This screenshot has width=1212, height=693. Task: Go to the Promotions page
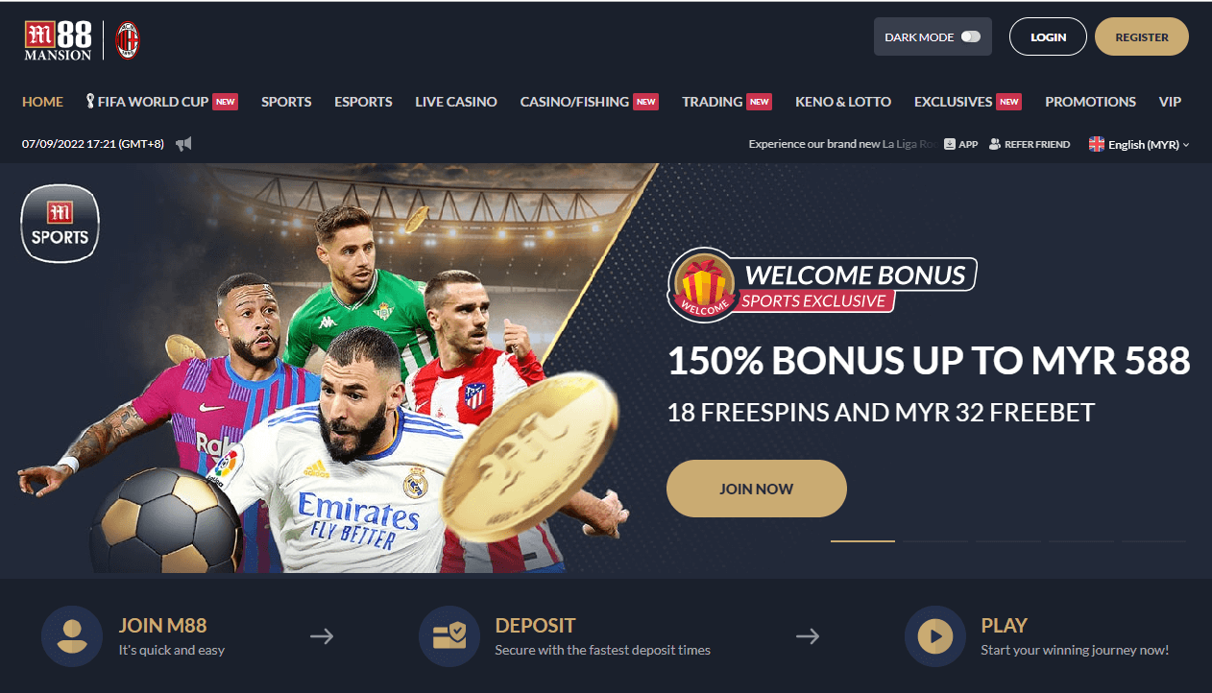[x=1090, y=102]
